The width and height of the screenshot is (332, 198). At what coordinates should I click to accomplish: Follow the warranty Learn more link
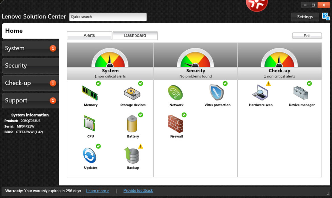pyautogui.click(x=98, y=191)
